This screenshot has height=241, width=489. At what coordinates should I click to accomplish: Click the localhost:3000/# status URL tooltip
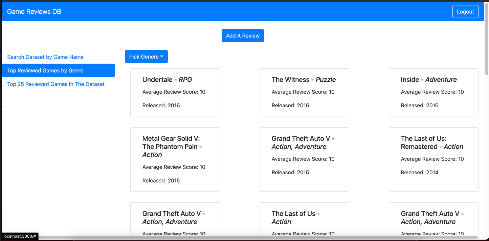pos(20,236)
